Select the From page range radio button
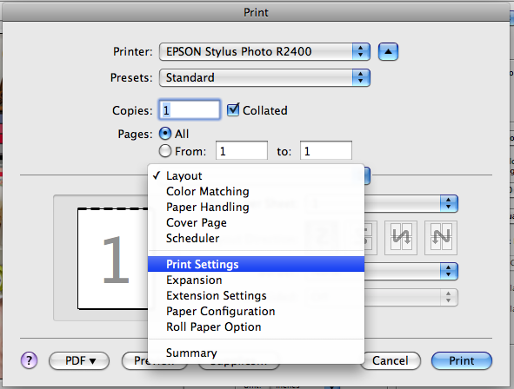 click(x=165, y=151)
